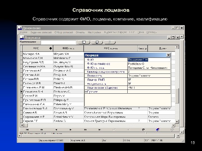Viewport: 202px width, 151px height.
Task: Open the Настройки menu
Action: [94, 32]
